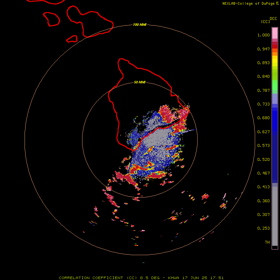This screenshot has height=280, width=280.
Task: Select the 0.360 scale value
Action: pyautogui.click(x=264, y=201)
